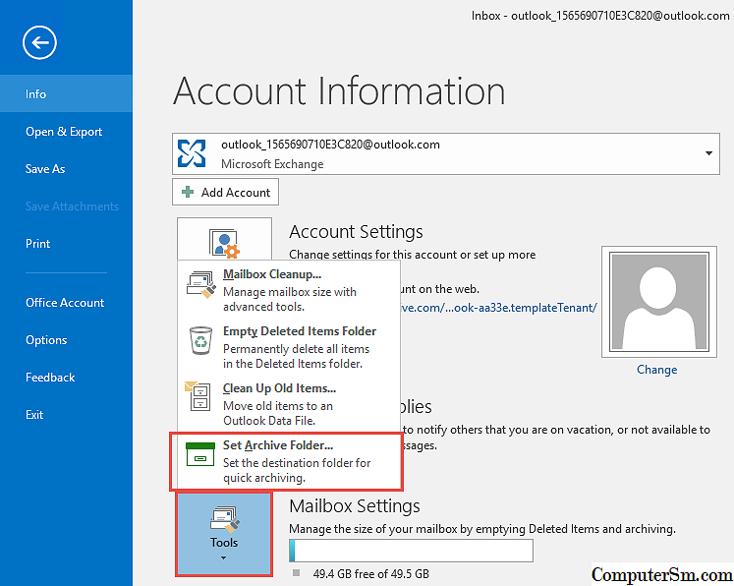Screen dimensions: 734x586
Task: Open the templateTenant web link
Action: click(499, 308)
